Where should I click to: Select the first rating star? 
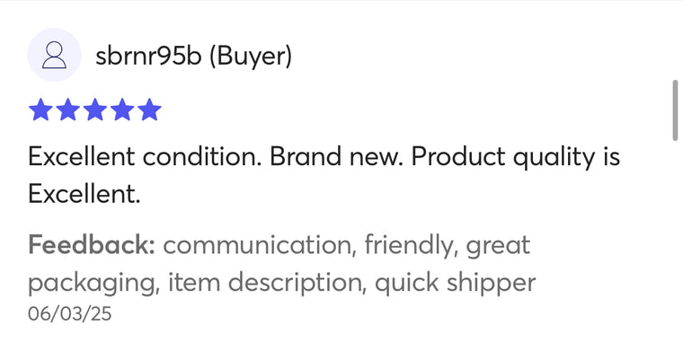pos(40,110)
